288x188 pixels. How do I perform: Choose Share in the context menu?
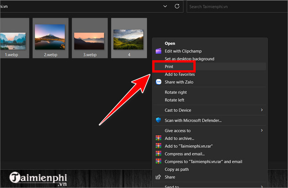click(x=210, y=177)
